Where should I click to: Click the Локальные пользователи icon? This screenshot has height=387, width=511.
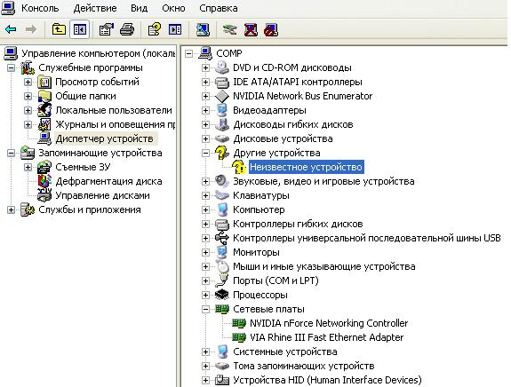(x=44, y=110)
